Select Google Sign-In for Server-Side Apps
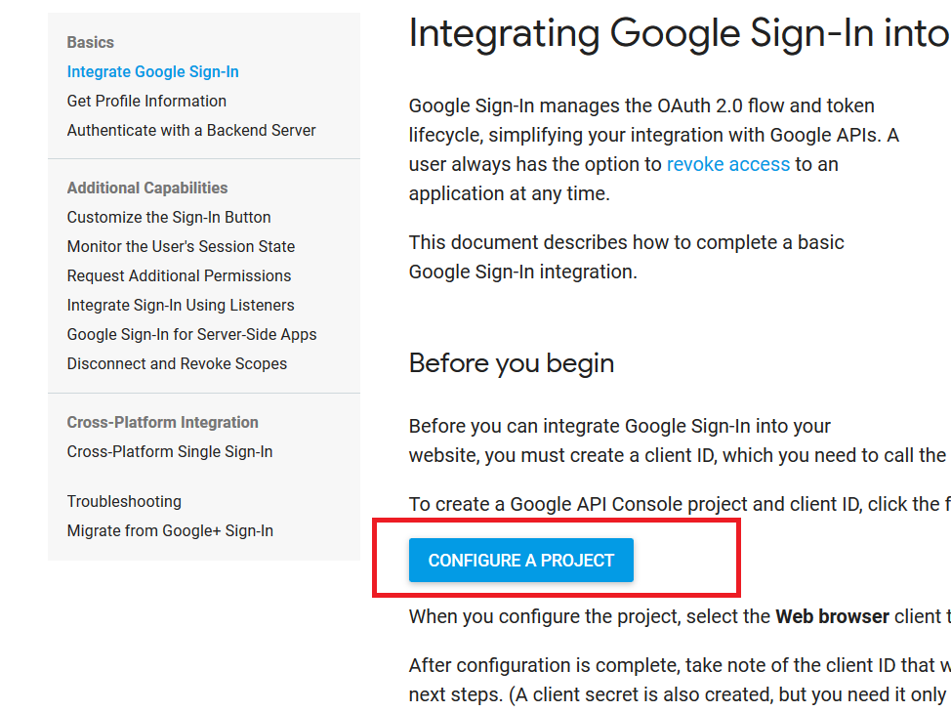 click(x=191, y=334)
